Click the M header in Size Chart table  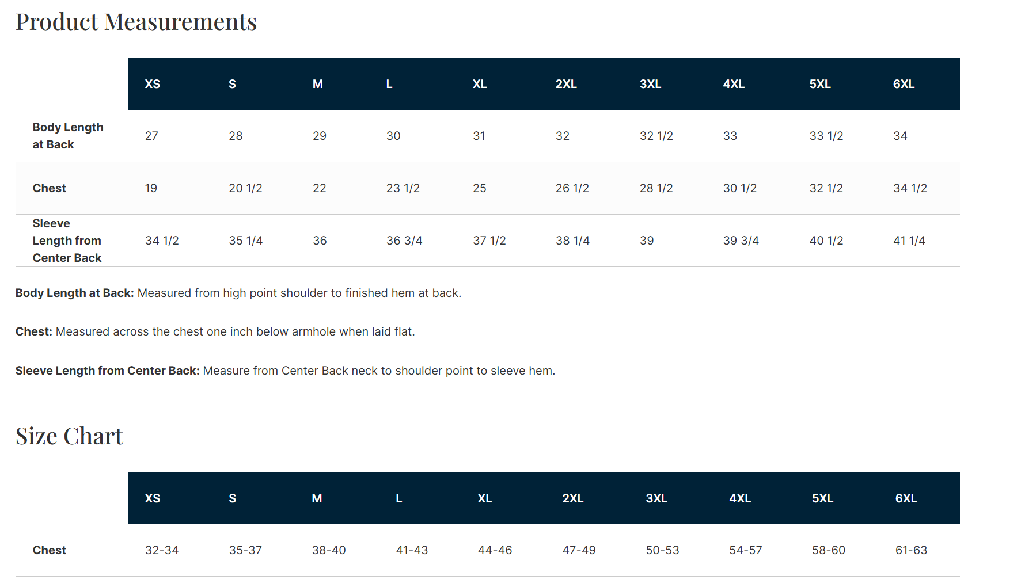317,498
